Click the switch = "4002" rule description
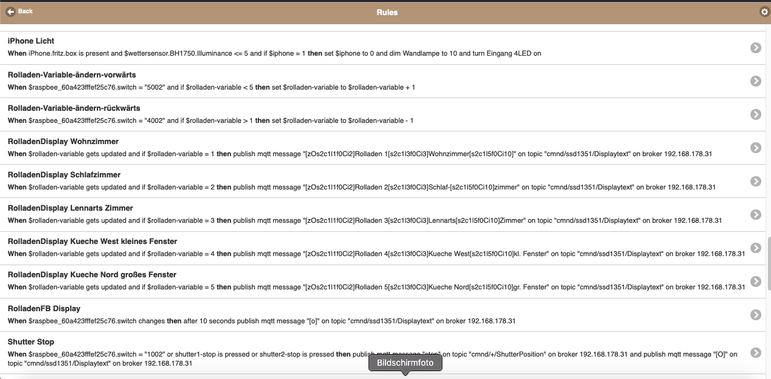Image resolution: width=771 pixels, height=379 pixels. [x=211, y=120]
